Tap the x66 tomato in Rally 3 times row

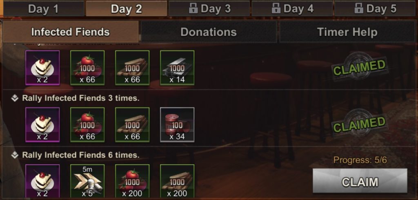click(x=87, y=125)
